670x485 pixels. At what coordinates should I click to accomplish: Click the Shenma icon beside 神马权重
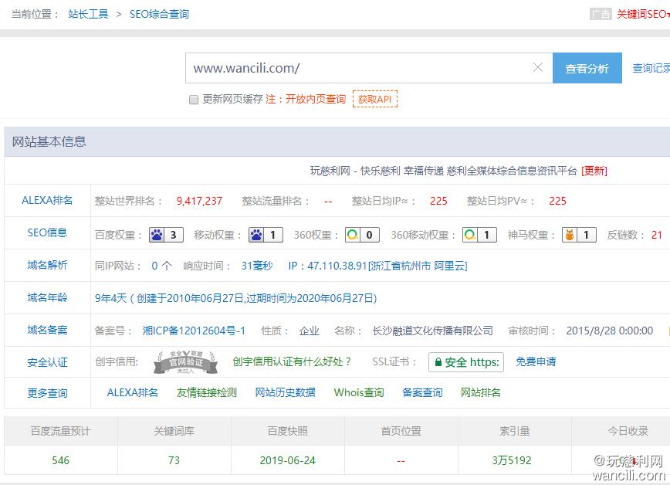(x=569, y=235)
